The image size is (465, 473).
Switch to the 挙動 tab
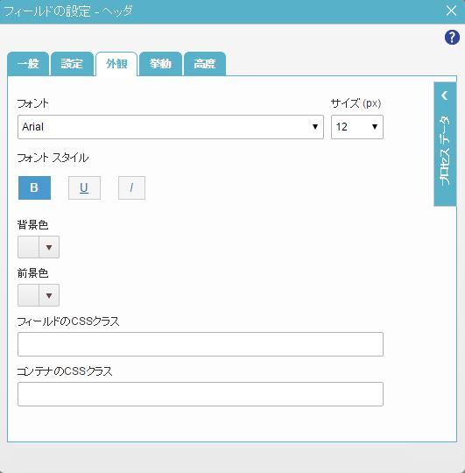(x=160, y=64)
